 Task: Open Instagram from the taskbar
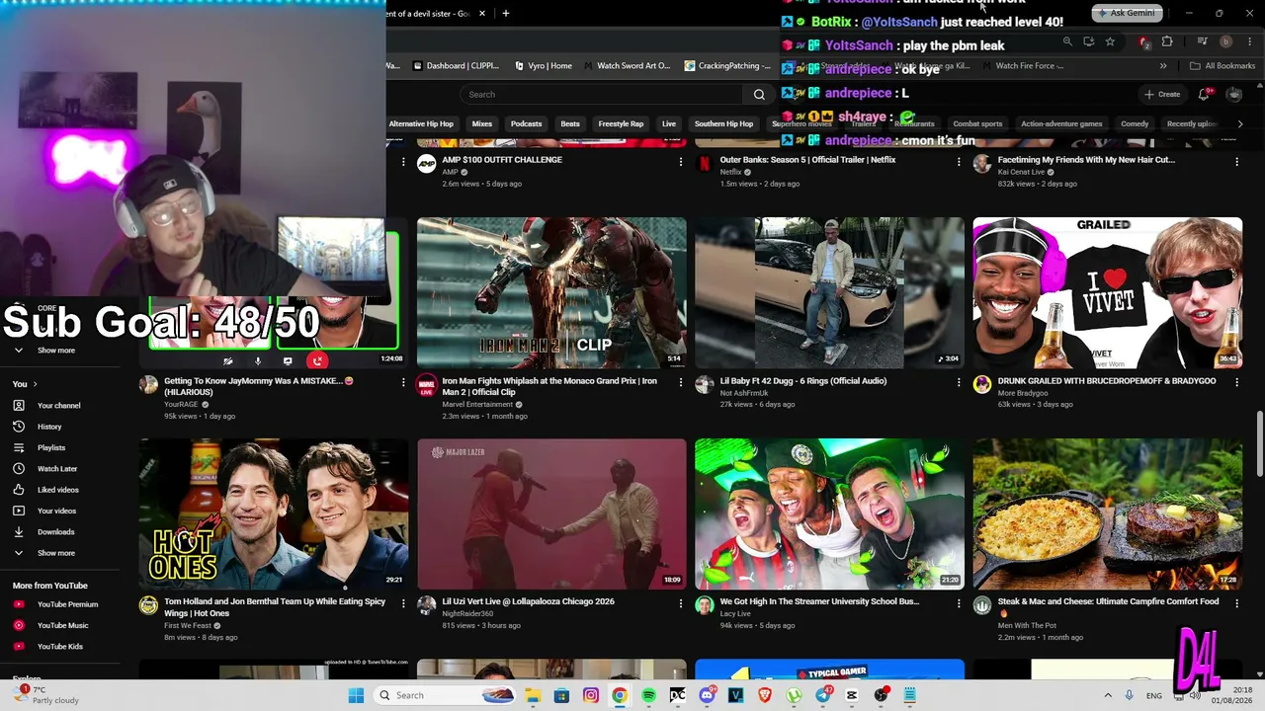591,695
